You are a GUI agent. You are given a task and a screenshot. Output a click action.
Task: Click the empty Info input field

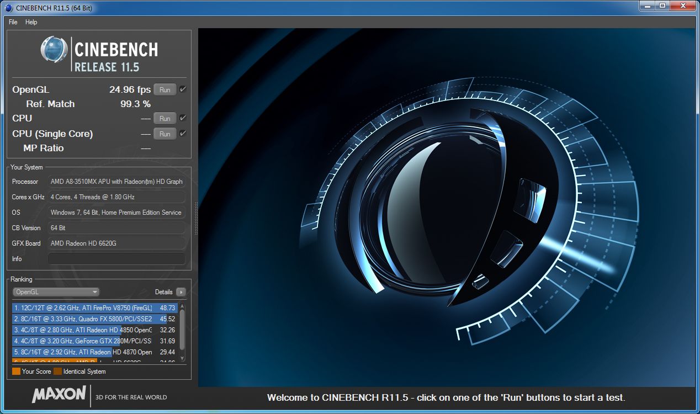coord(116,259)
